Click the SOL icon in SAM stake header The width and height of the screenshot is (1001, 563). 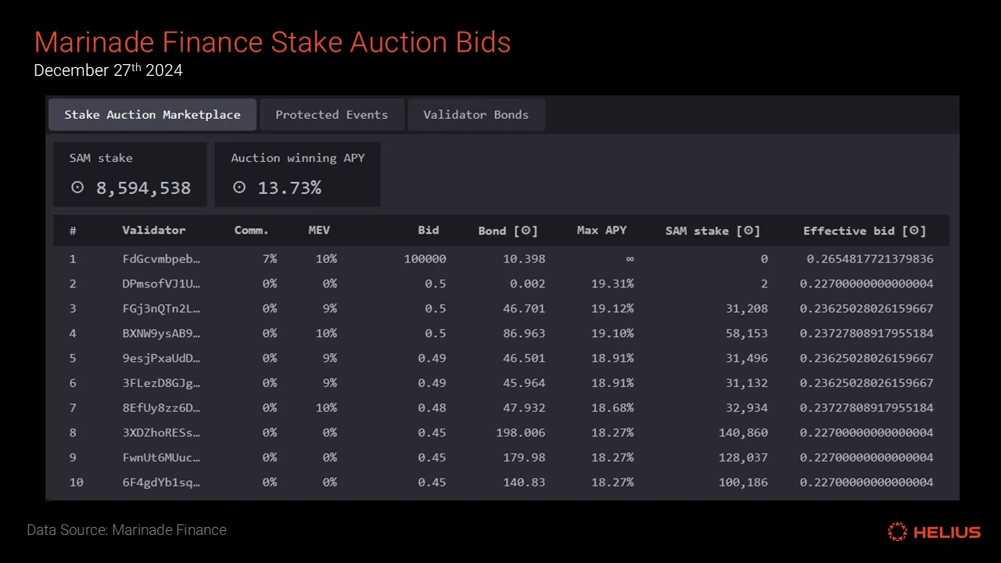pos(749,231)
